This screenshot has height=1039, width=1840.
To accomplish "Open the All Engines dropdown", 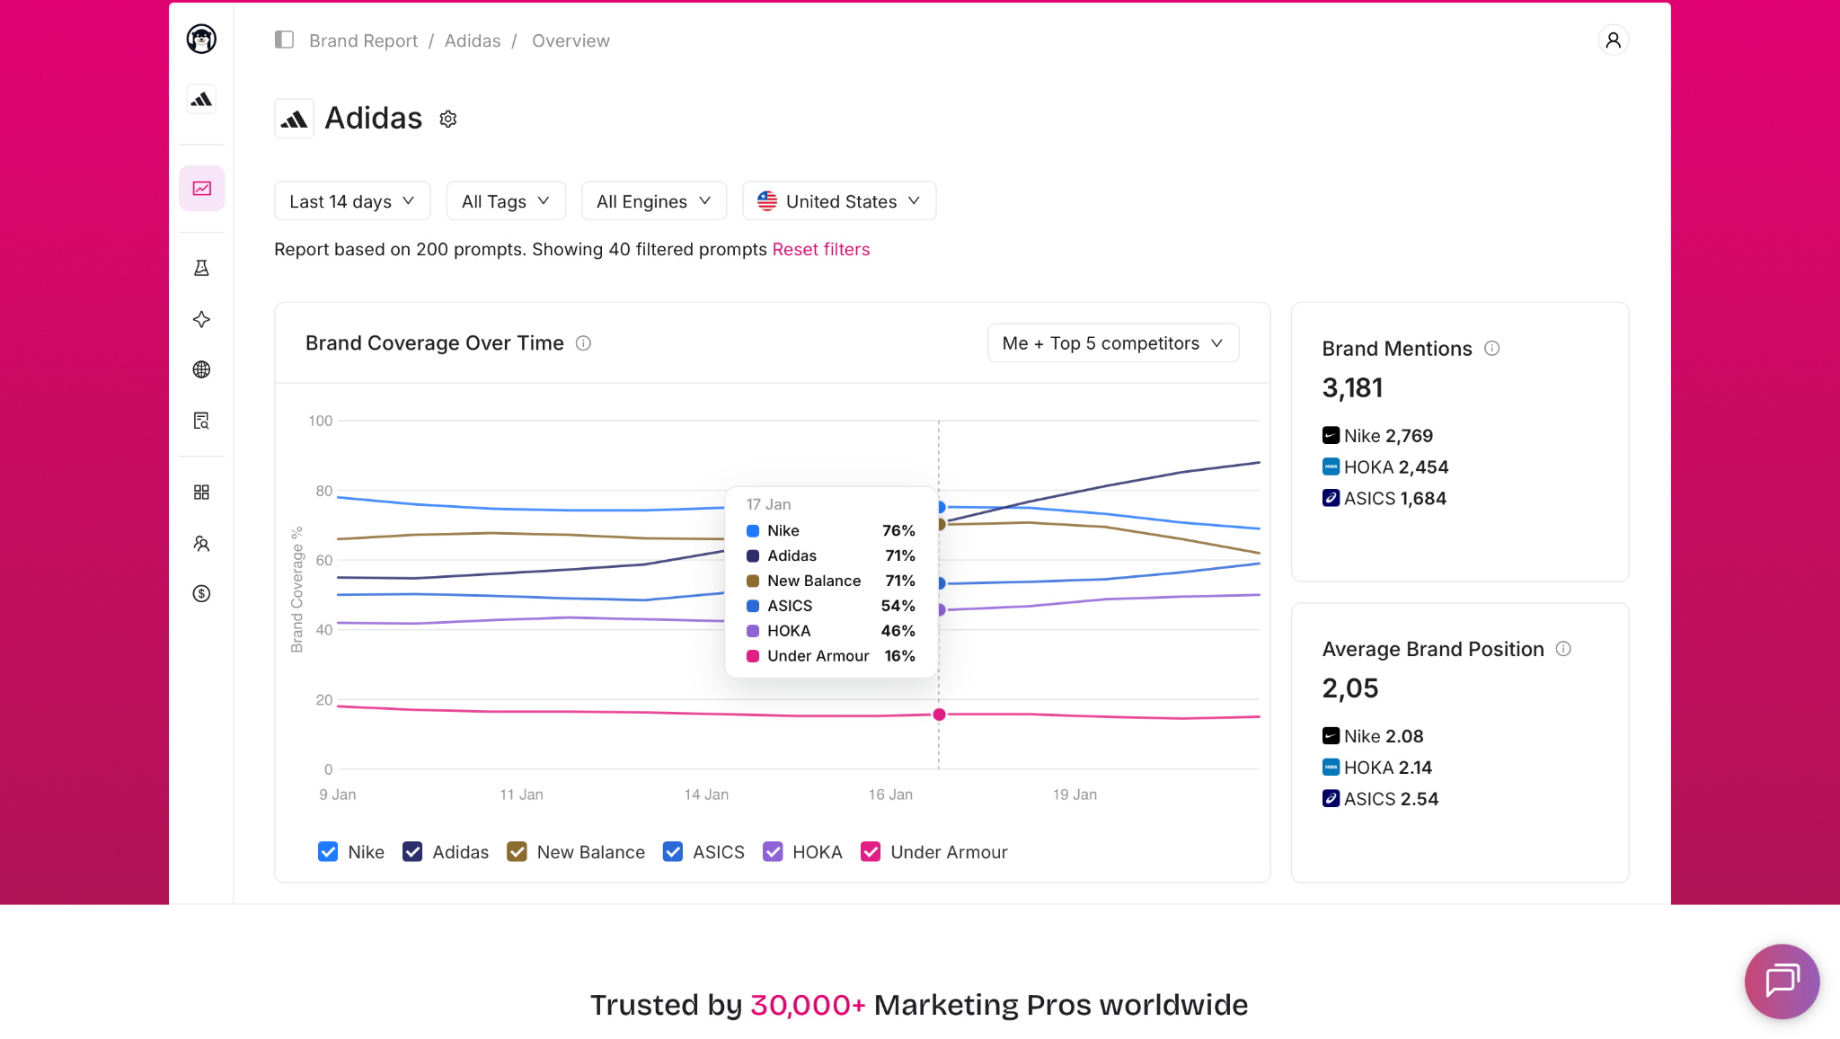I will [653, 201].
